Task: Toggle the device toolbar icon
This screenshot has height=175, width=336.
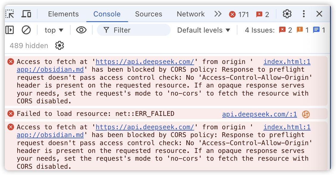Action: pyautogui.click(x=26, y=14)
